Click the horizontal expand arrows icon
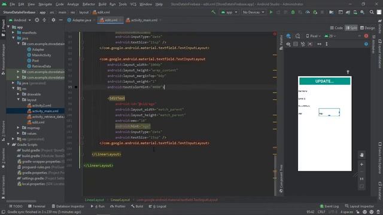 tap(319, 44)
